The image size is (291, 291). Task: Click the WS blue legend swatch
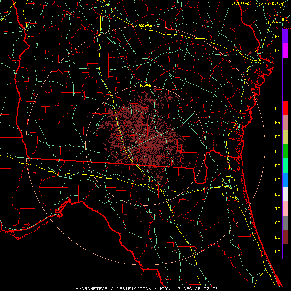point(286,180)
